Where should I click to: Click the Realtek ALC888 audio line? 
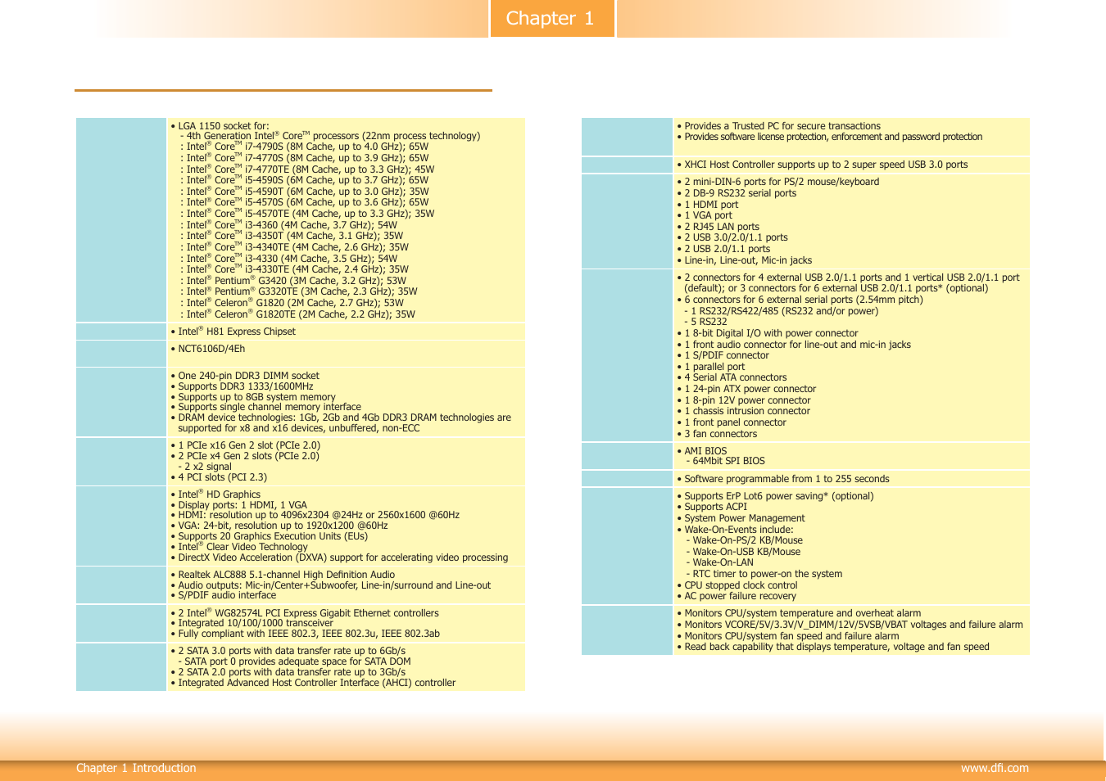(283, 575)
